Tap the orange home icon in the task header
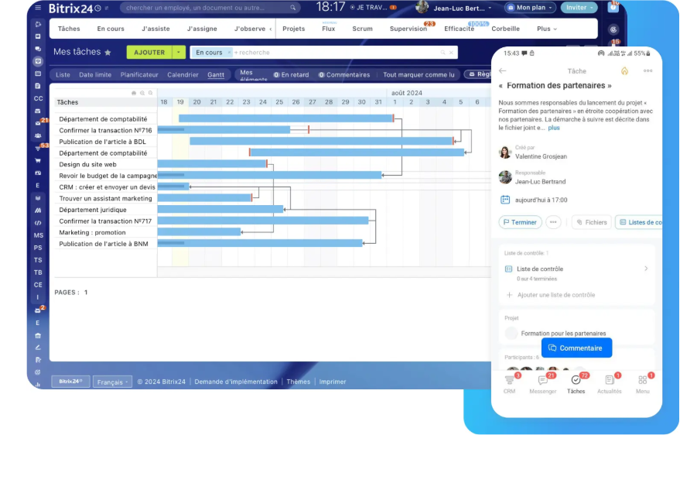680x483 pixels. (624, 70)
